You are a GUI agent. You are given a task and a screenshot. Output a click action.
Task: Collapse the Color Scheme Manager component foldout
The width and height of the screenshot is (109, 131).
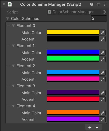tap(4, 4)
